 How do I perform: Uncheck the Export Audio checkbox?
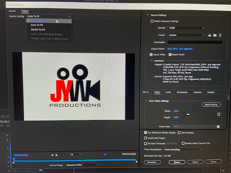tap(170, 54)
